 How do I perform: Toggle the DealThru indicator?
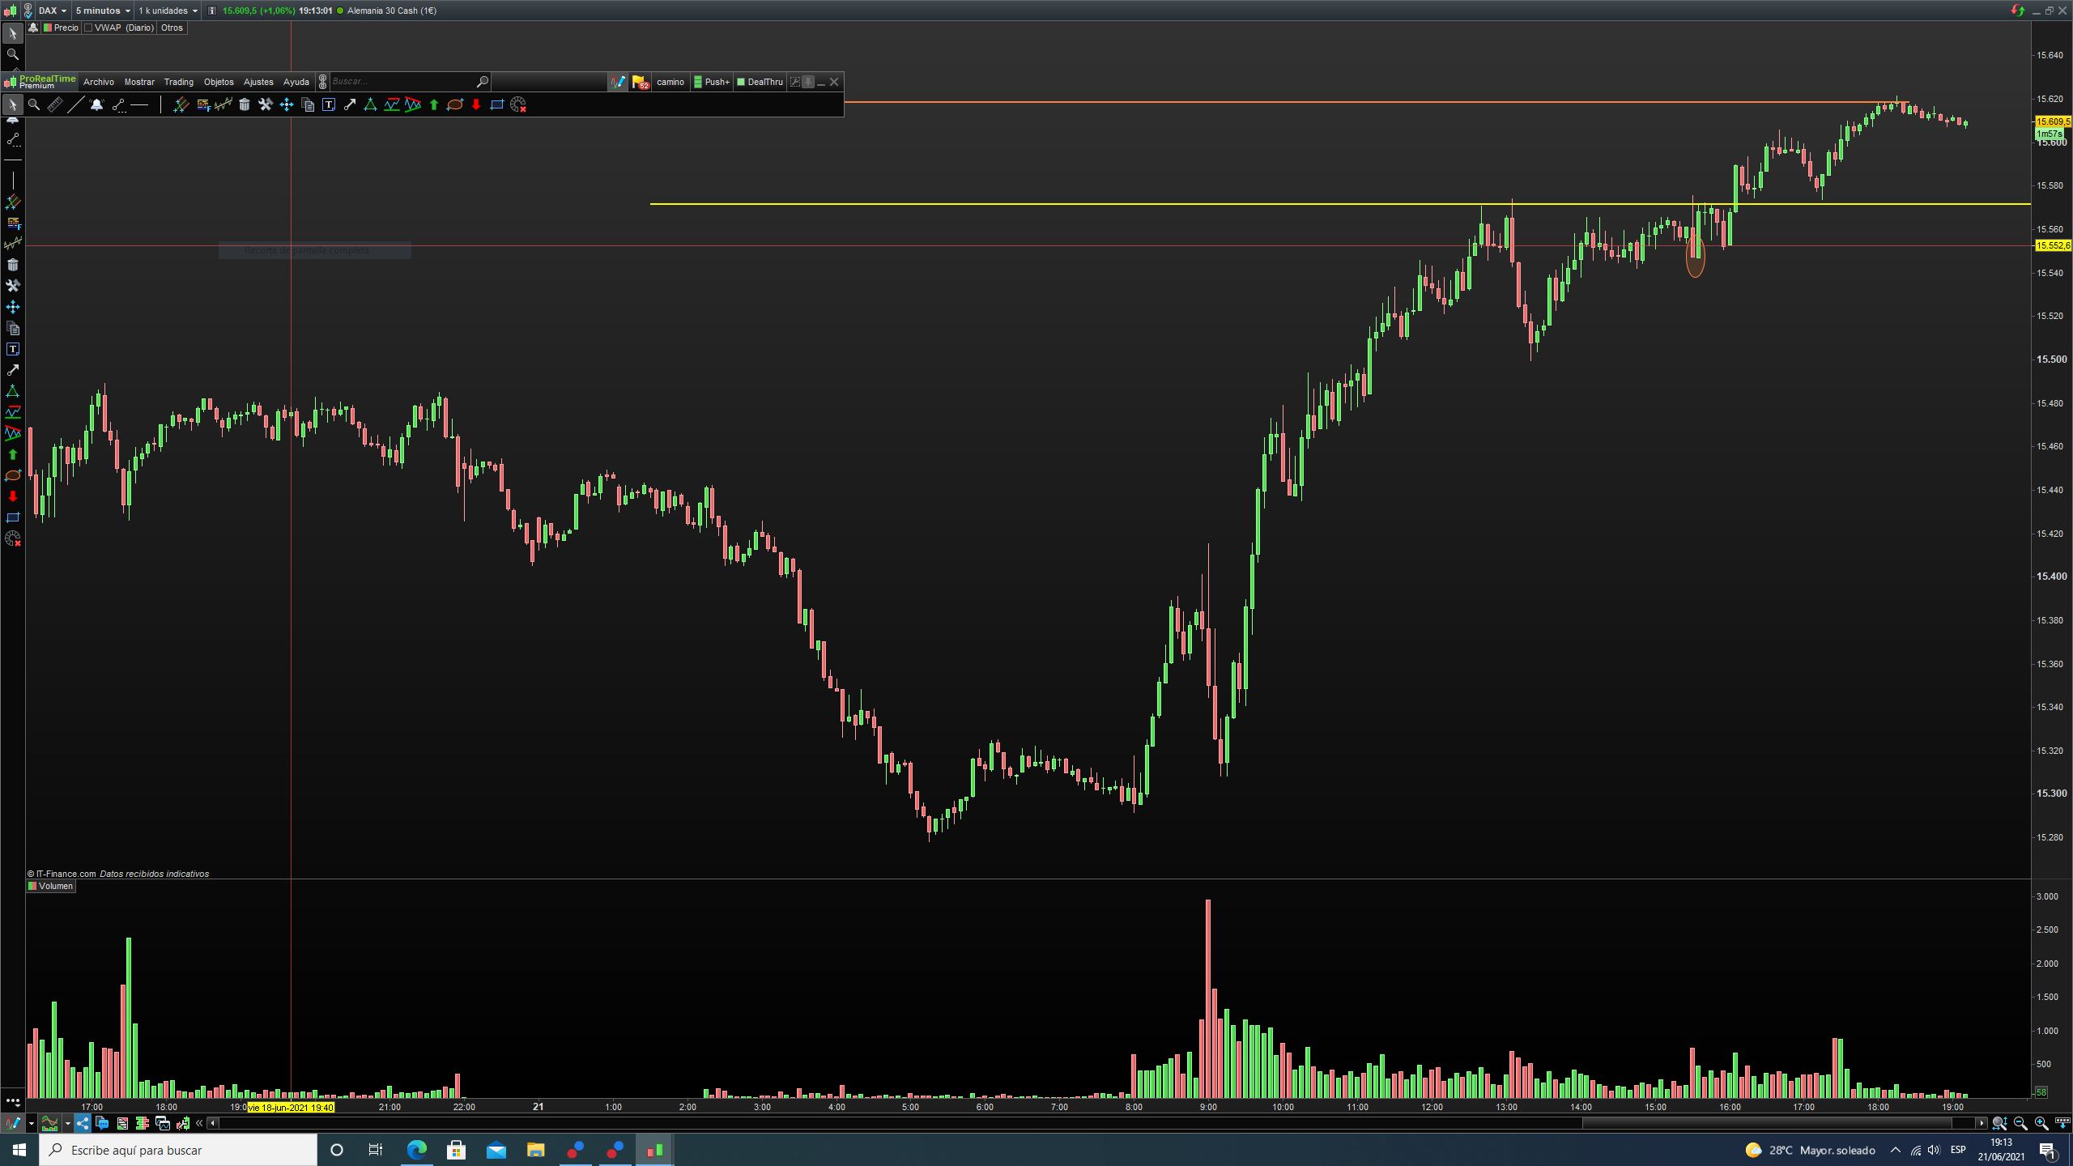point(760,82)
